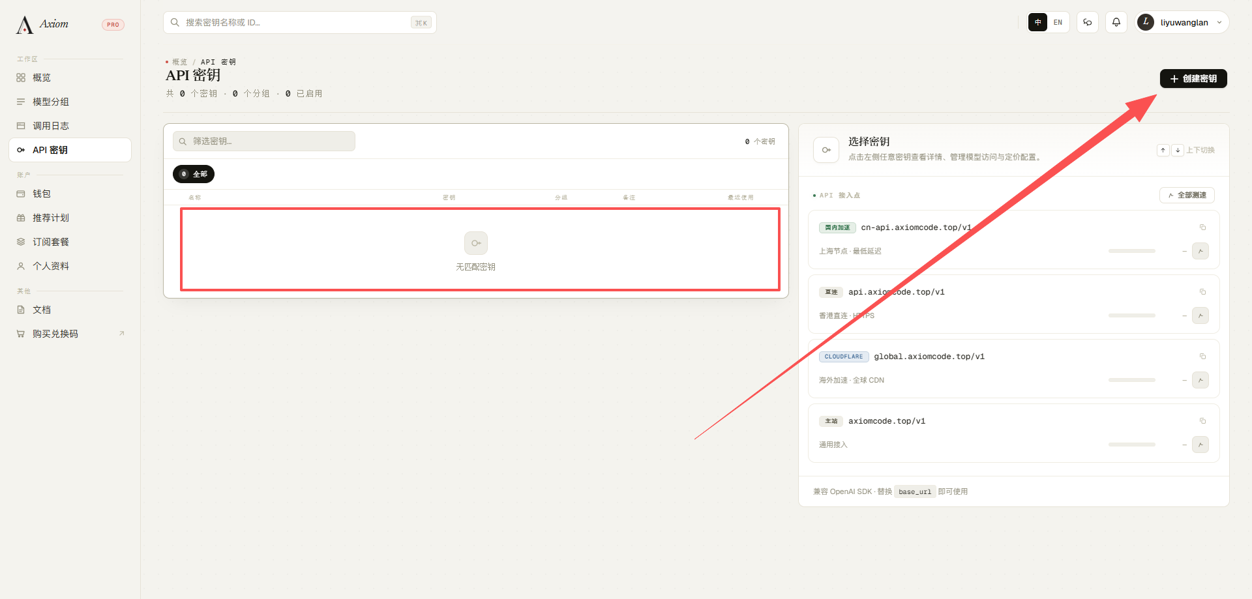
Task: Open the 文档 documentation page
Action: (x=70, y=310)
